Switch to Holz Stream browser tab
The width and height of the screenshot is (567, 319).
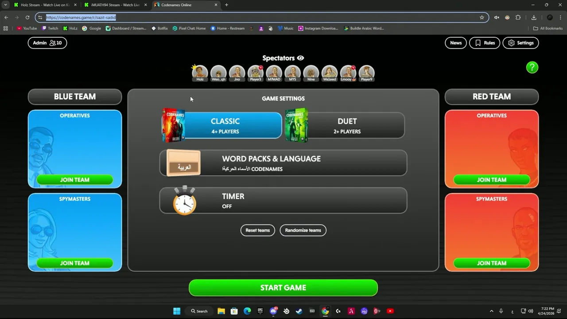(x=45, y=5)
